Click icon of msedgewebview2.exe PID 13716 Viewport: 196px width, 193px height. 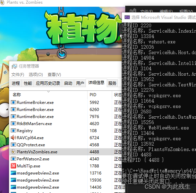pos(13,173)
